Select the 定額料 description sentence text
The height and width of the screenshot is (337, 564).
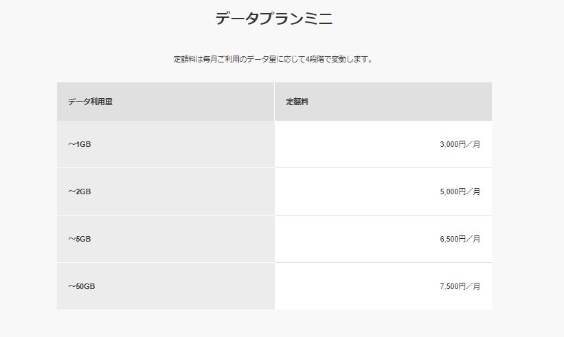click(x=274, y=59)
